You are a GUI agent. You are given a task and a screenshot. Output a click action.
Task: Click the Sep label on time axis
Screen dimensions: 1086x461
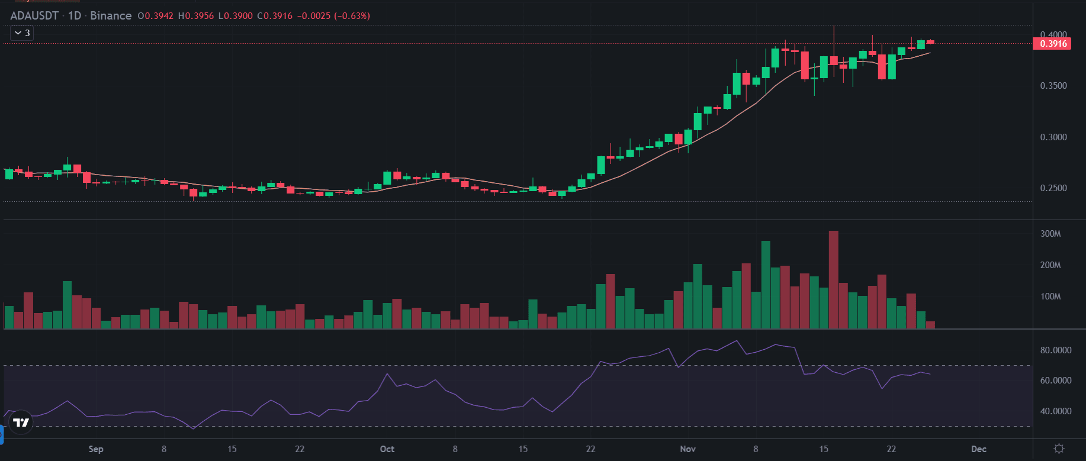pyautogui.click(x=96, y=449)
